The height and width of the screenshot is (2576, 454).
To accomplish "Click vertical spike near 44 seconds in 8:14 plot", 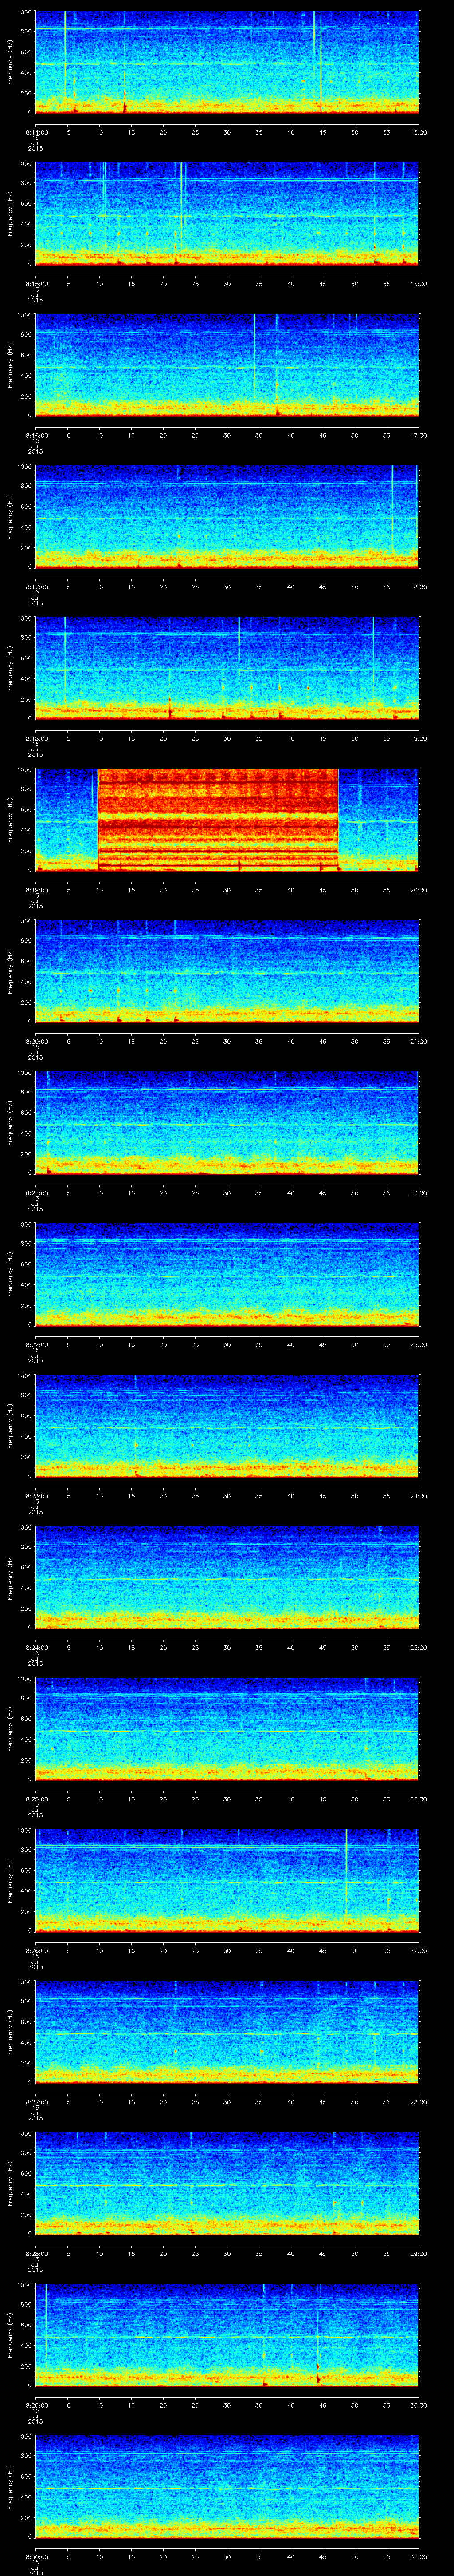I will pos(314,60).
